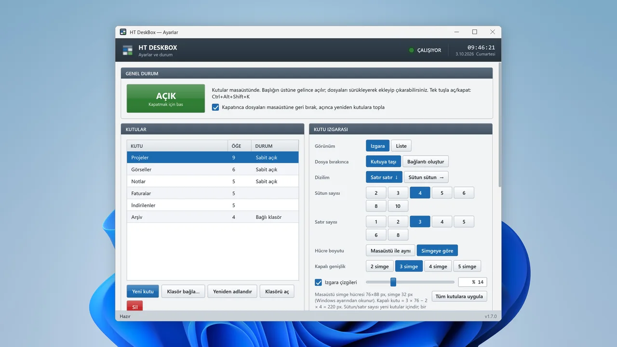This screenshot has width=617, height=347.
Task: Click the v1.7.0 version label
Action: coord(490,317)
